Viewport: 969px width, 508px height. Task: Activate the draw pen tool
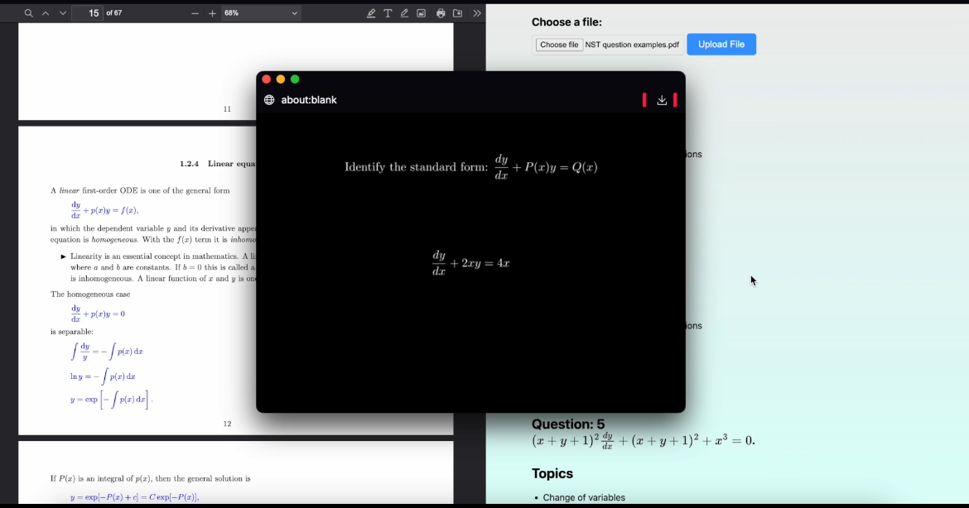point(404,13)
